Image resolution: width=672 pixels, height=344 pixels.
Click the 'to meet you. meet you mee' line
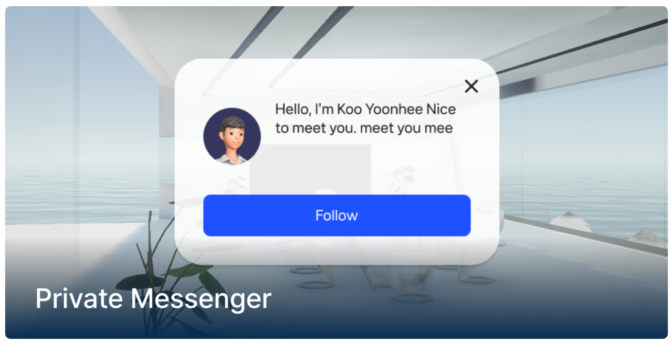(364, 128)
